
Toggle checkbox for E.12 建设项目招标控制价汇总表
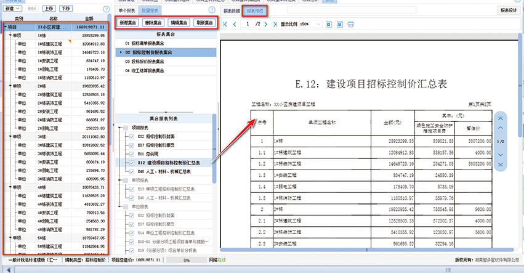pyautogui.click(x=132, y=162)
